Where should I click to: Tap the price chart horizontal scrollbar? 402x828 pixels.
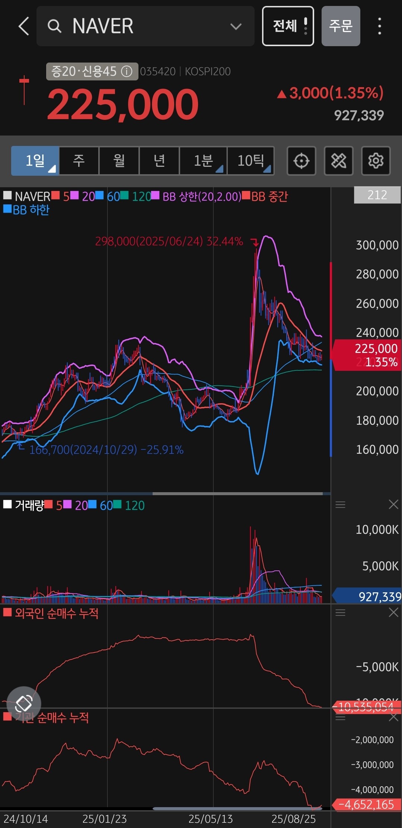237,494
